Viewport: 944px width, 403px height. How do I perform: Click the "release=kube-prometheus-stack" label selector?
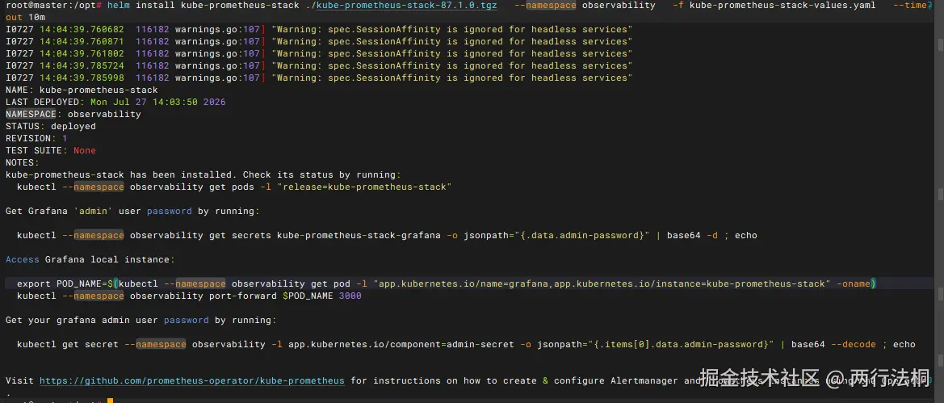(x=363, y=187)
